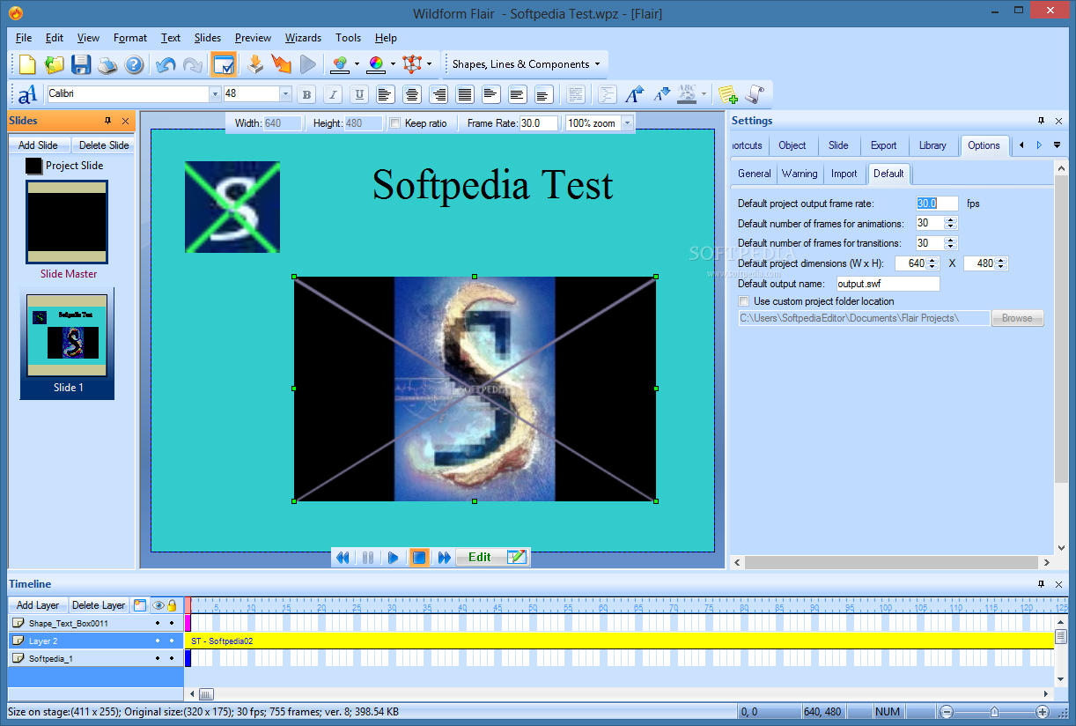The image size is (1076, 726).
Task: Click zoom slider handle in status bar
Action: 994,712
